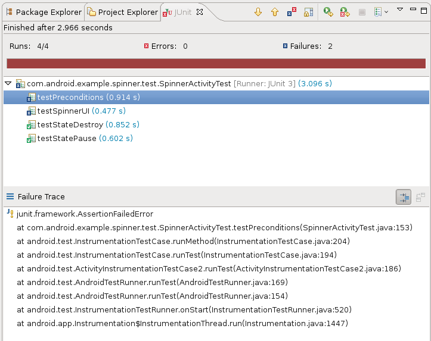Click the Failure Trace label

coord(41,197)
